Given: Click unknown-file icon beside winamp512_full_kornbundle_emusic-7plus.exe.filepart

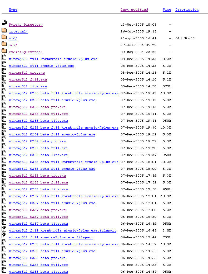Looking at the screenshot, I should [4, 229].
